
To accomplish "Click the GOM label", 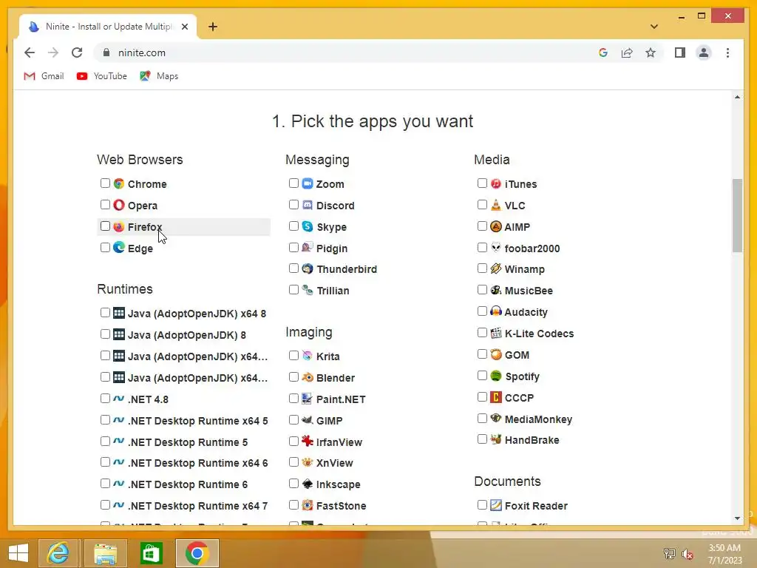I will point(517,355).
